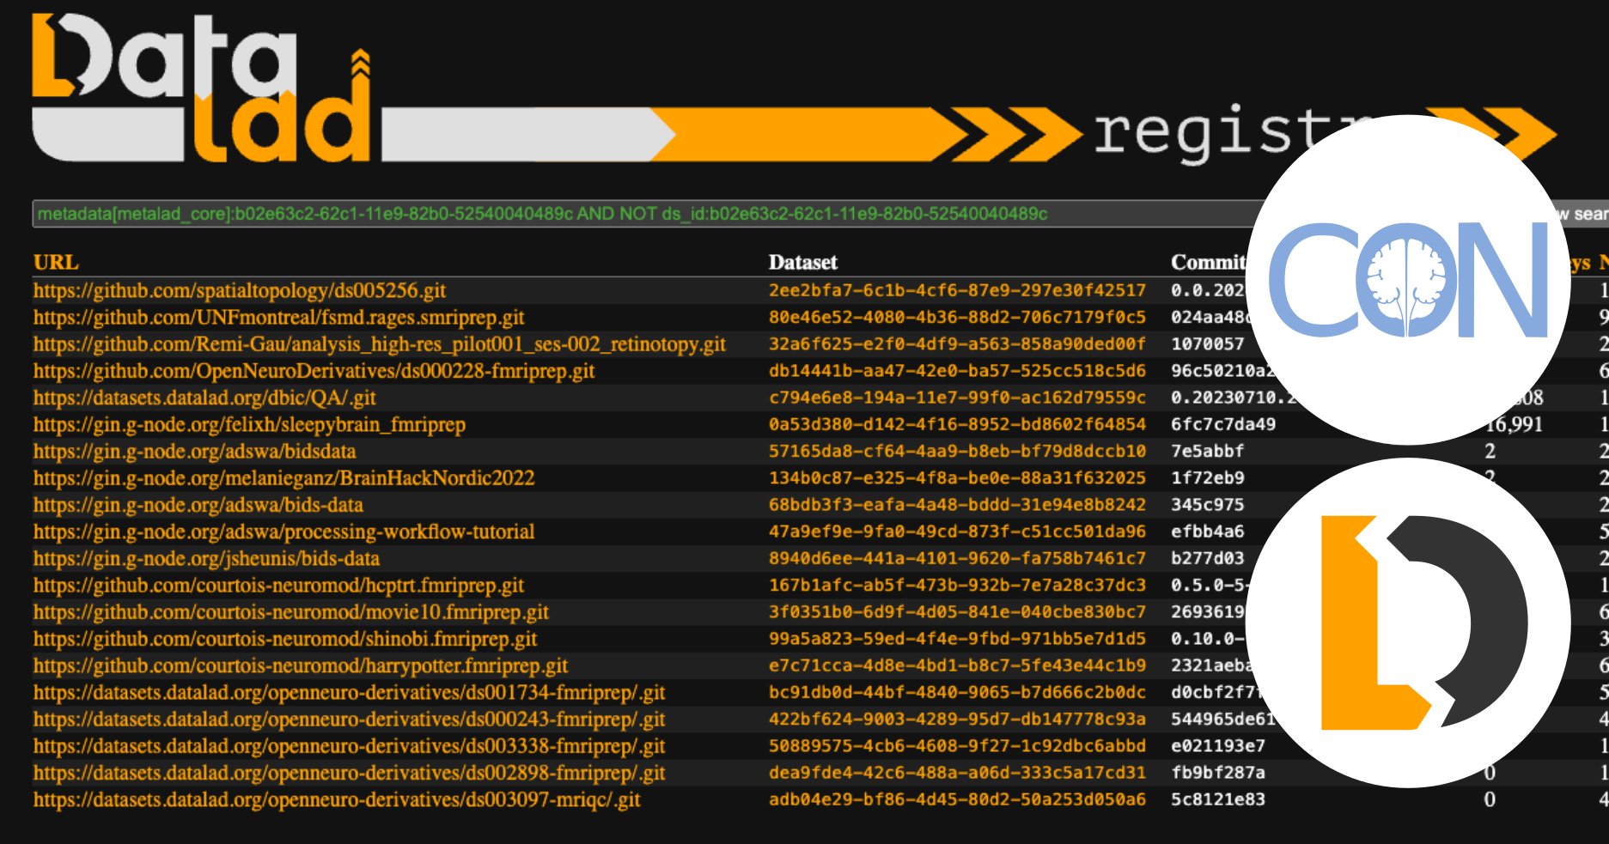This screenshot has height=844, width=1609.
Task: Sort by the Dataset column header
Action: click(802, 262)
